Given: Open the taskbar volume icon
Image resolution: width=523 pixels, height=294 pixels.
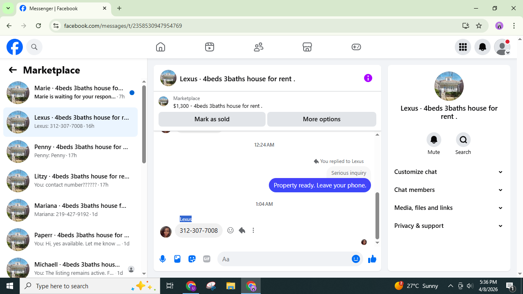Looking at the screenshot, I should pyautogui.click(x=470, y=286).
